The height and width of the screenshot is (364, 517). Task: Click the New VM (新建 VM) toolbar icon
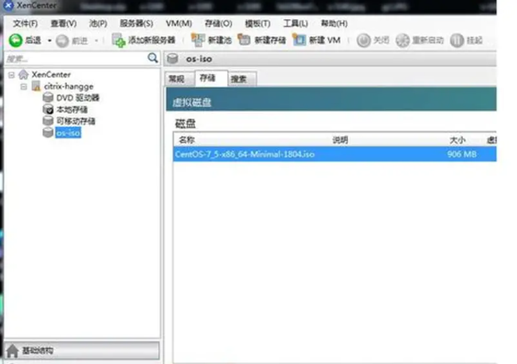pos(300,40)
